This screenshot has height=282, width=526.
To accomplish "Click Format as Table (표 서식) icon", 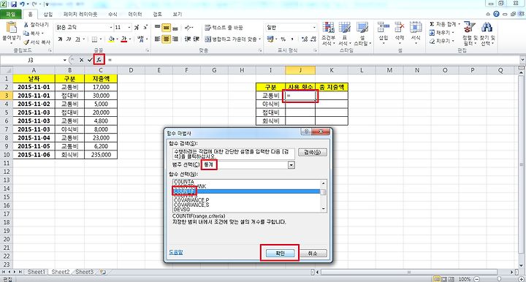I will [x=344, y=28].
